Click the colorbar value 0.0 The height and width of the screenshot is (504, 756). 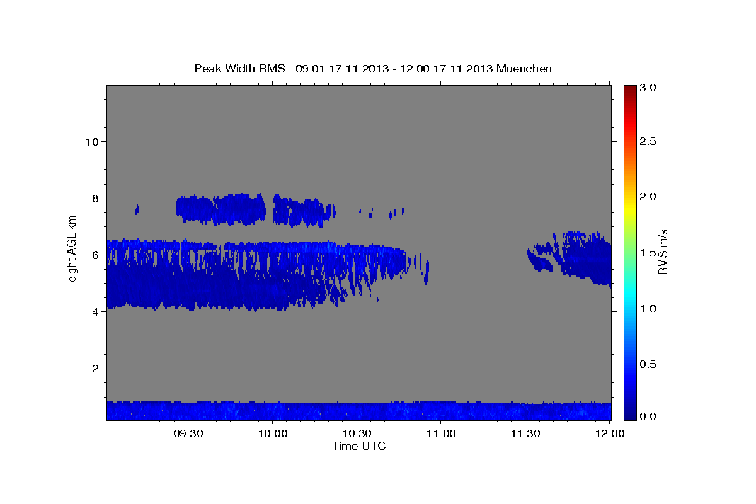coord(649,416)
